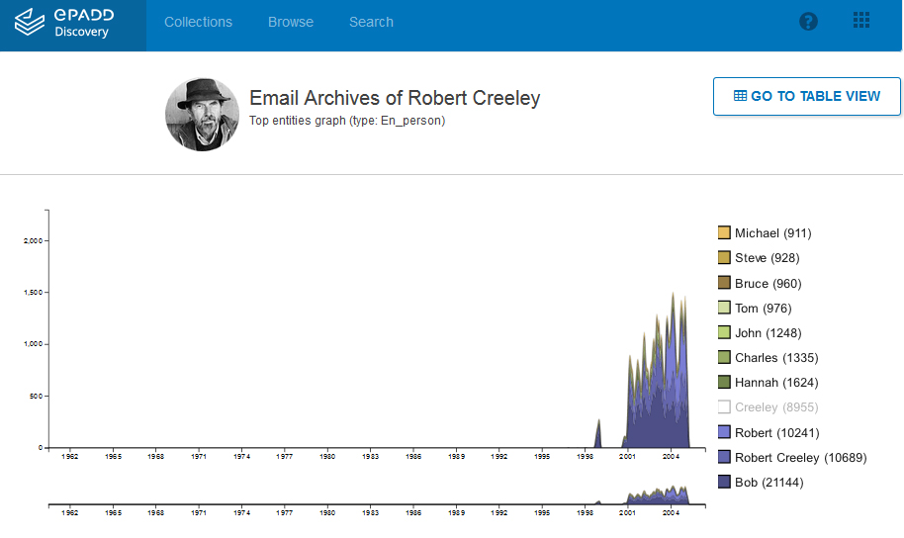This screenshot has height=538, width=904.
Task: Open the Collections menu
Action: [198, 22]
